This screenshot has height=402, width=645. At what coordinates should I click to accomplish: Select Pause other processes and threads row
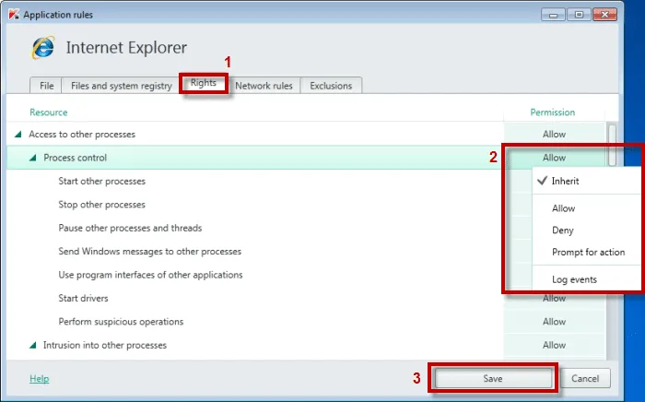click(x=255, y=228)
